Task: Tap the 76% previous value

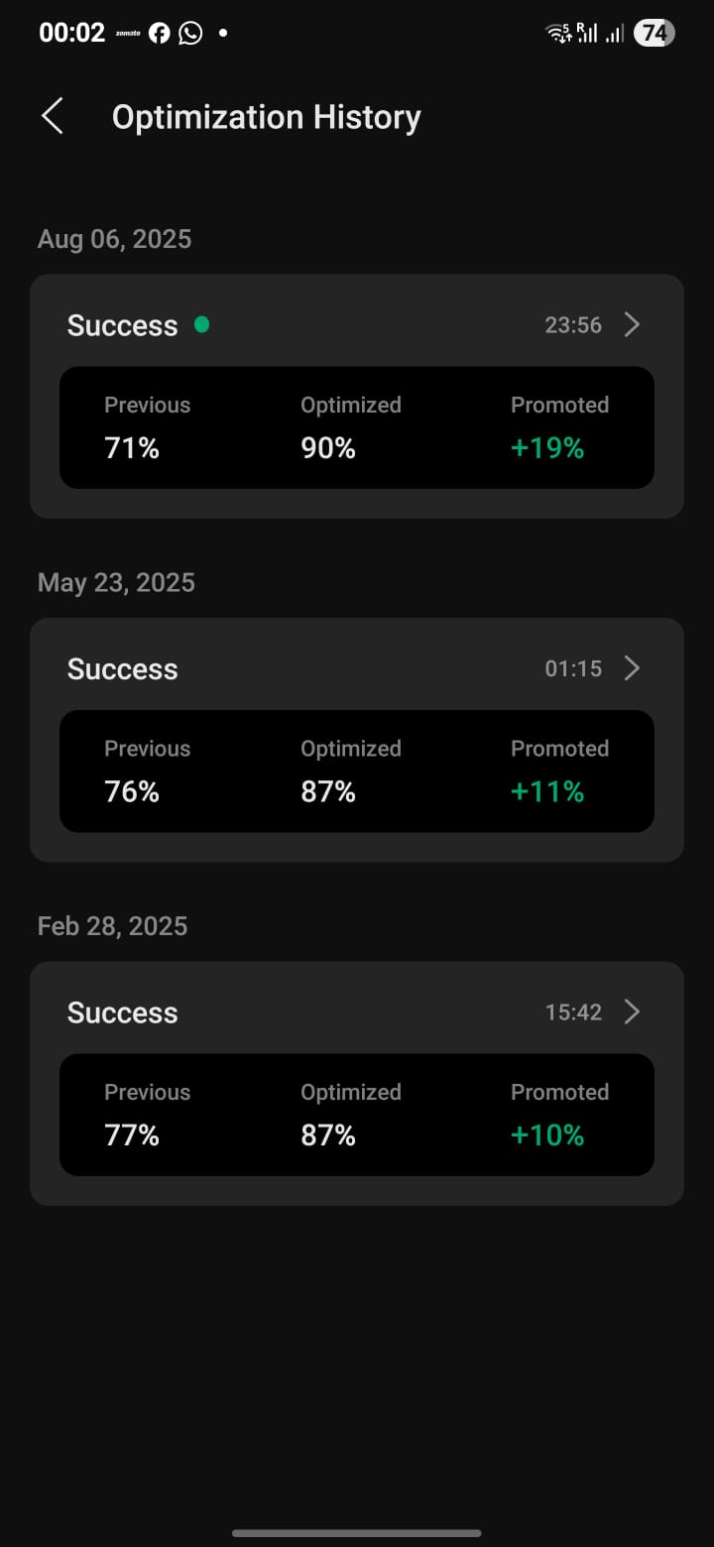Action: coord(132,791)
